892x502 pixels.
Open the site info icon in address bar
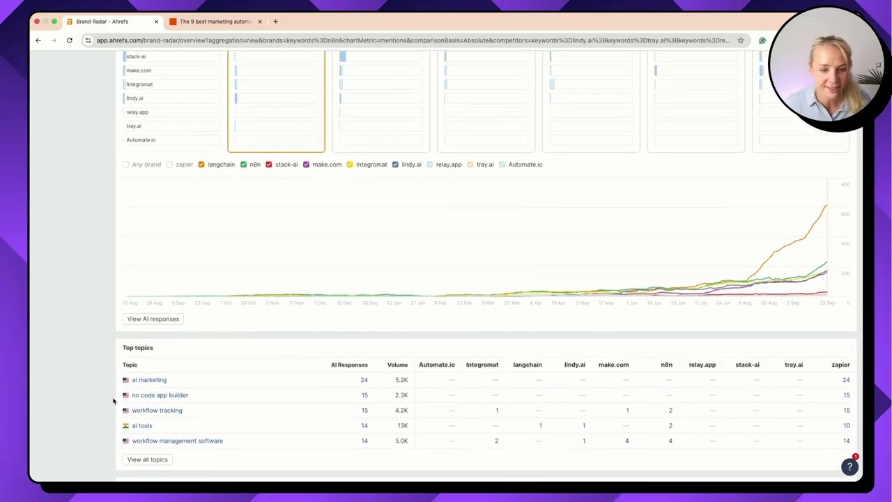(88, 40)
